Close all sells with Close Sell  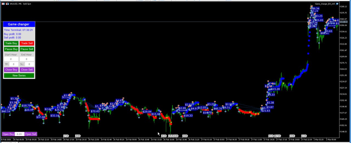point(27,70)
